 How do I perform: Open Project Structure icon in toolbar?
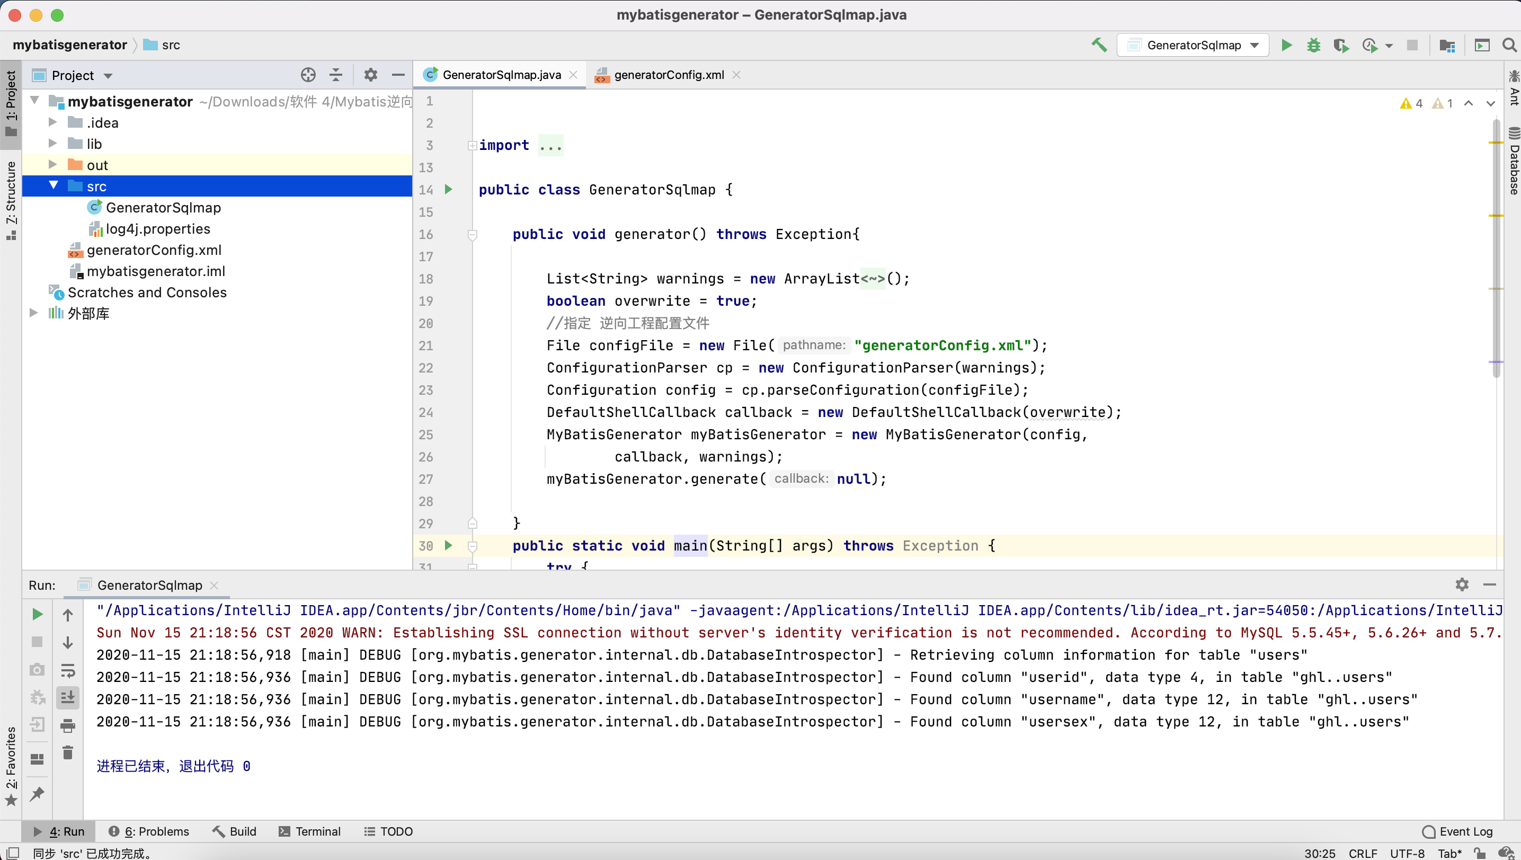click(1447, 46)
